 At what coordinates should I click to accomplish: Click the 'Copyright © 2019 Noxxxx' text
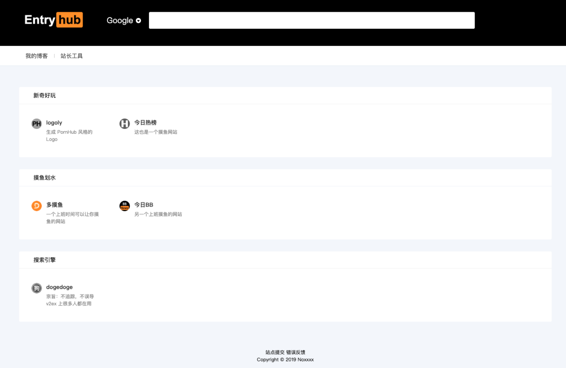click(x=285, y=359)
